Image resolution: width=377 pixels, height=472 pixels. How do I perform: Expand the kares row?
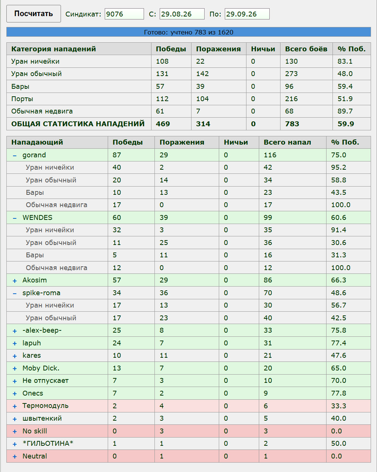(x=15, y=356)
